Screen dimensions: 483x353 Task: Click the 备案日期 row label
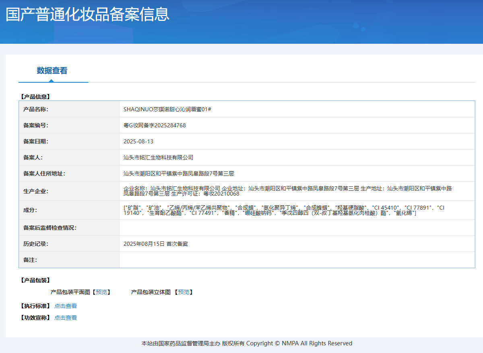(x=36, y=141)
